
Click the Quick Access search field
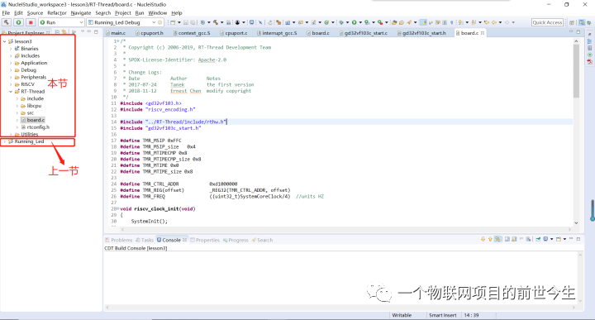click(x=547, y=22)
